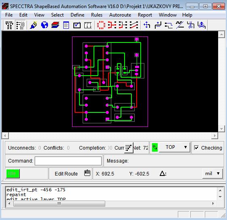
Task: Click the delta measurement triangle icon
Action: [x=162, y=173]
